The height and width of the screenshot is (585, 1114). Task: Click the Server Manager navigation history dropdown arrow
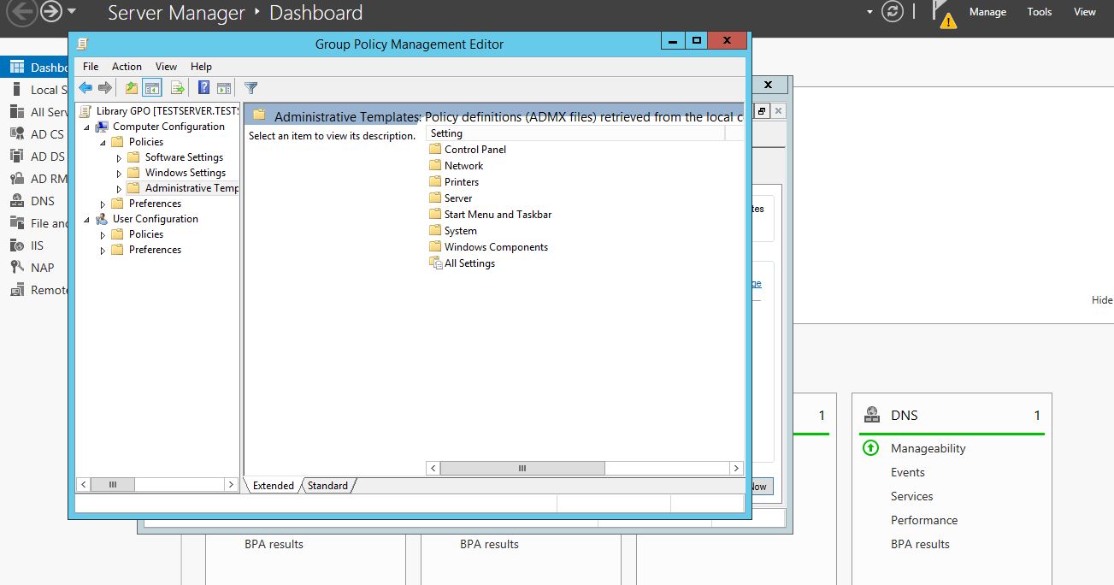tap(72, 12)
